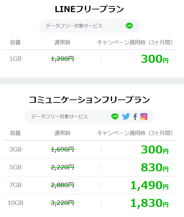The height and width of the screenshot is (217, 184).
Task: Click the 1,490円 campaign price
Action: click(149, 185)
